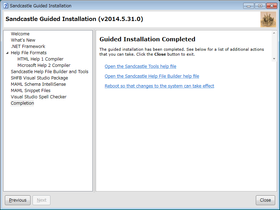Open the Sandcastle Help File Builder help file link

tap(152, 76)
